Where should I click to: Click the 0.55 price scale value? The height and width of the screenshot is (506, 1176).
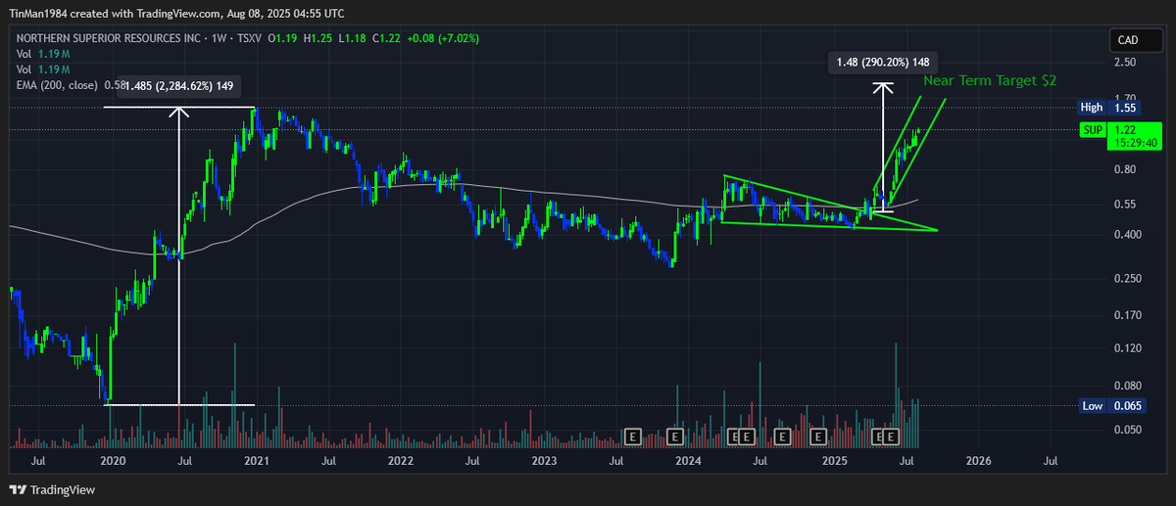click(x=1123, y=205)
